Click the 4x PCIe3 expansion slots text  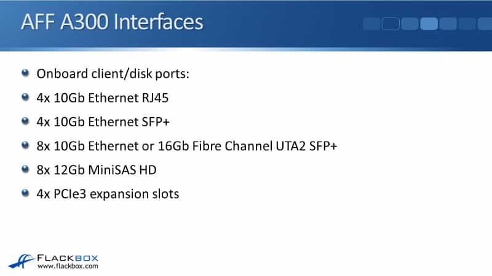tap(108, 194)
